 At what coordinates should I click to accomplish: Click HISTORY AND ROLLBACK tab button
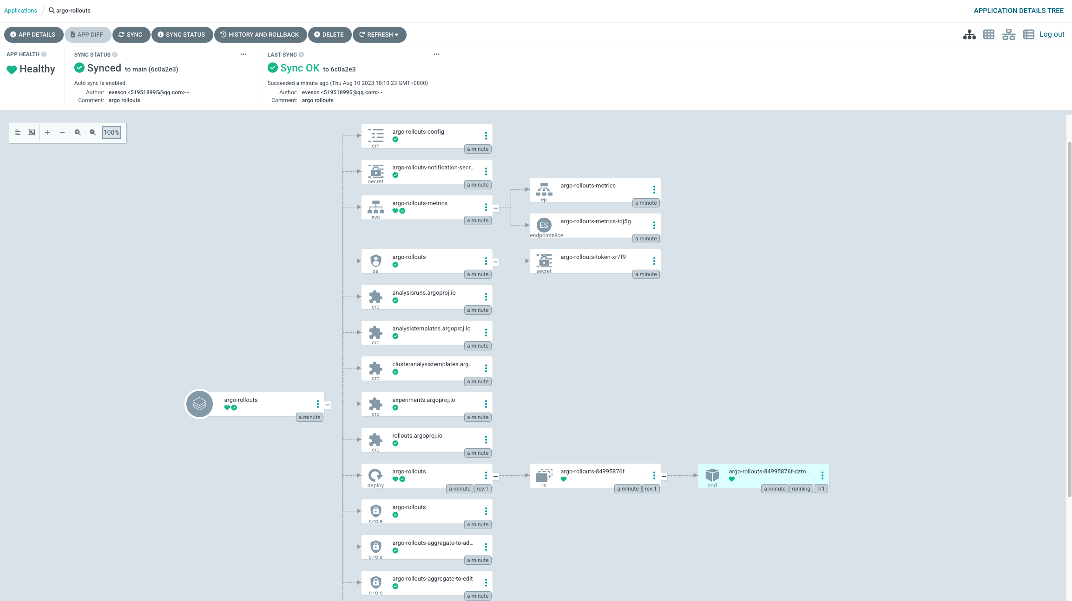tap(258, 34)
